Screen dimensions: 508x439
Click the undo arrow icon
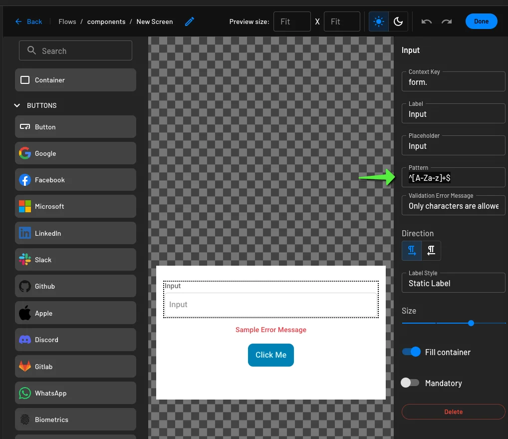tap(426, 21)
